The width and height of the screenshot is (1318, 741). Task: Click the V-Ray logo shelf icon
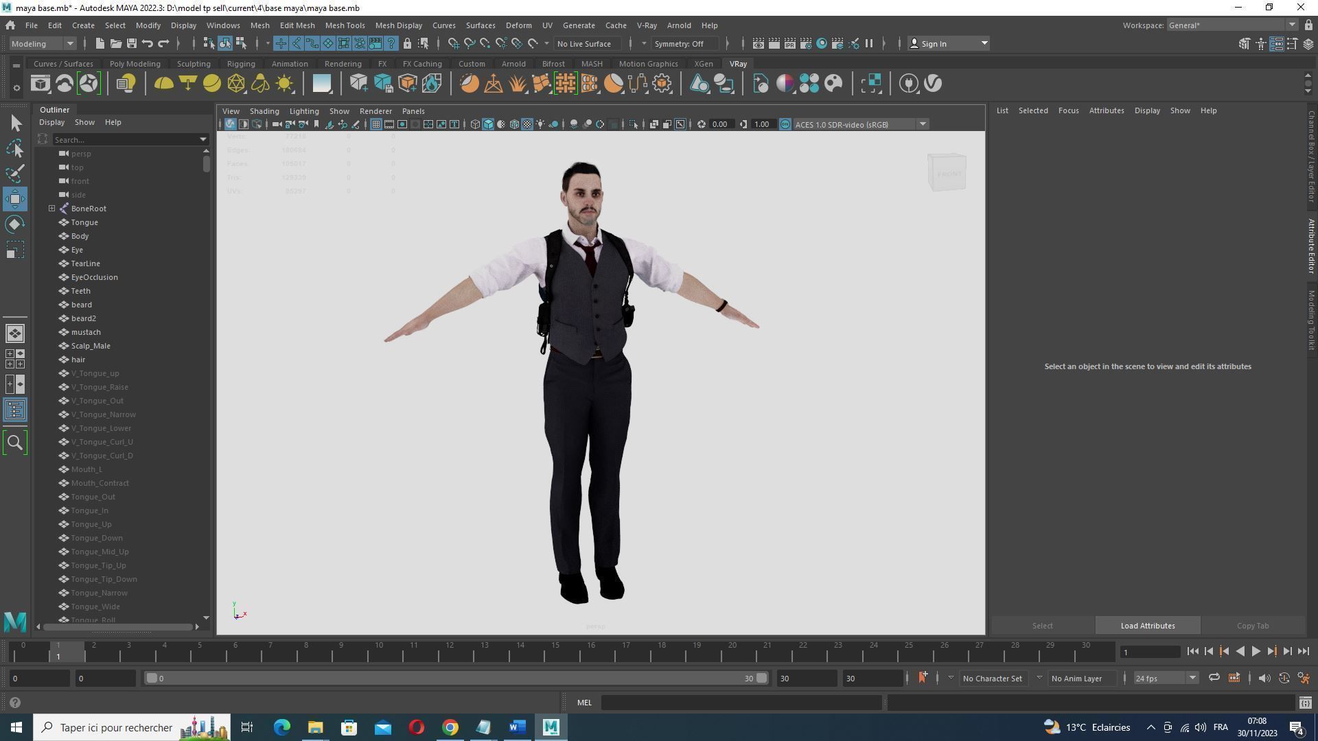(933, 84)
